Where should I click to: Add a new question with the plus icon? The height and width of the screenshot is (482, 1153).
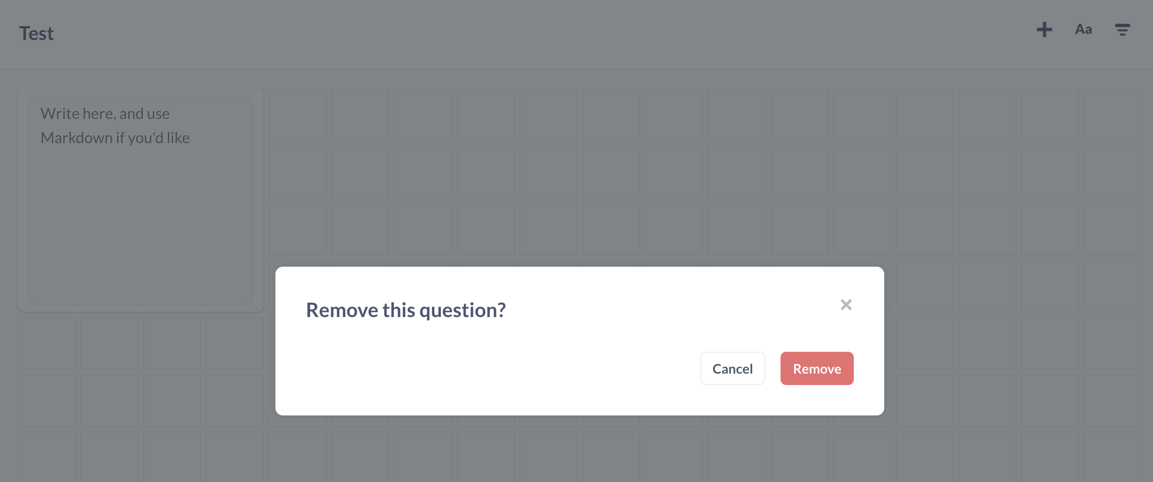[1045, 29]
